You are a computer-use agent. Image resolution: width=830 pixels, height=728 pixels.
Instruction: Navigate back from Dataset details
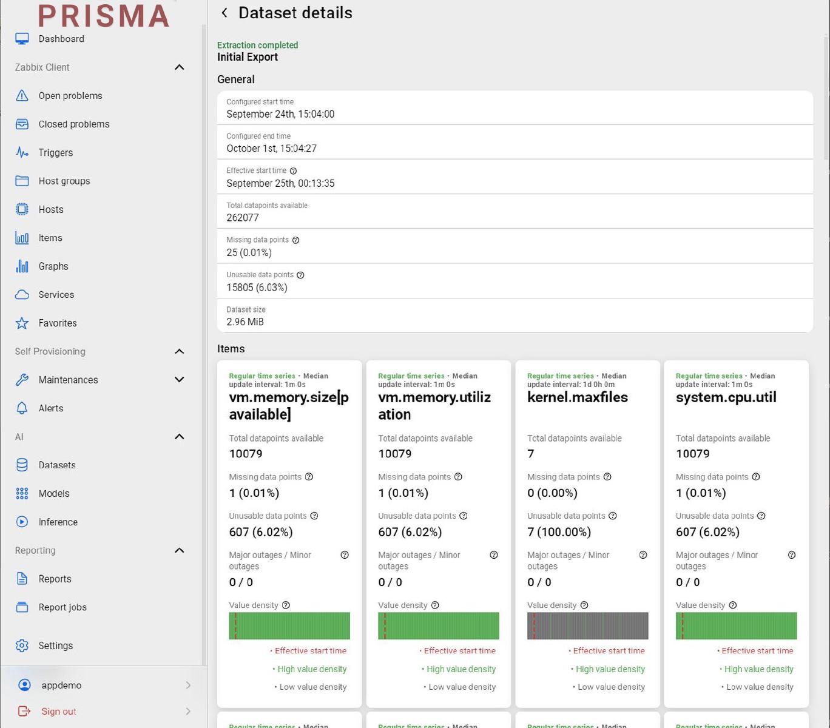pyautogui.click(x=224, y=12)
